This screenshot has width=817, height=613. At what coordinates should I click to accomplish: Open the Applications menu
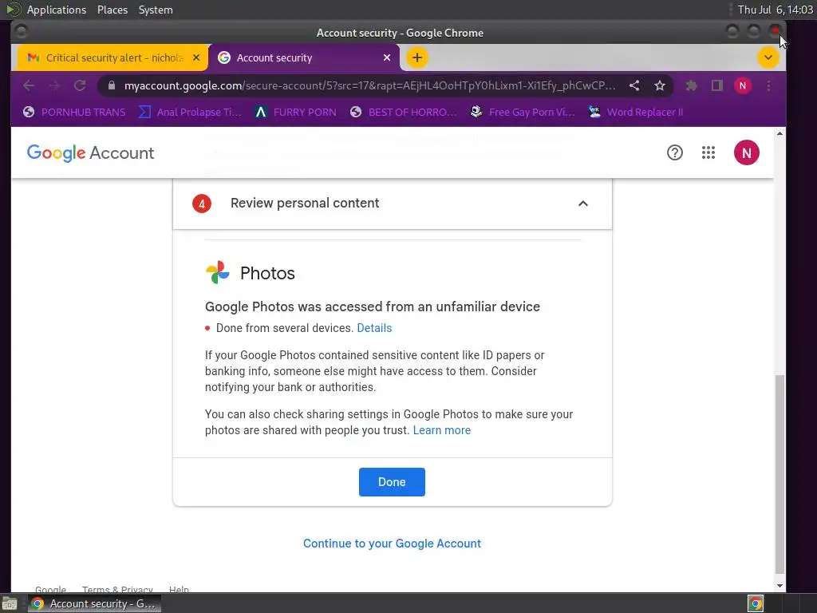57,10
